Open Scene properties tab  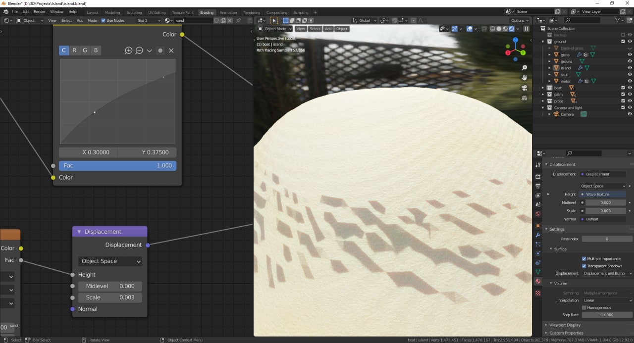point(538,204)
